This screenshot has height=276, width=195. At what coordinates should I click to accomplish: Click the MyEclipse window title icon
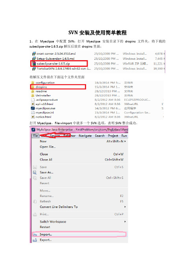(x=33, y=130)
